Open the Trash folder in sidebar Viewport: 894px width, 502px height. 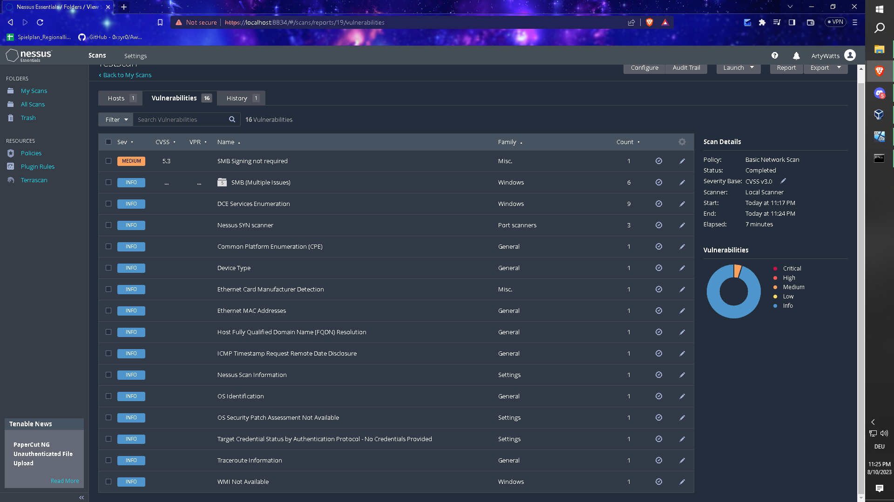(28, 118)
